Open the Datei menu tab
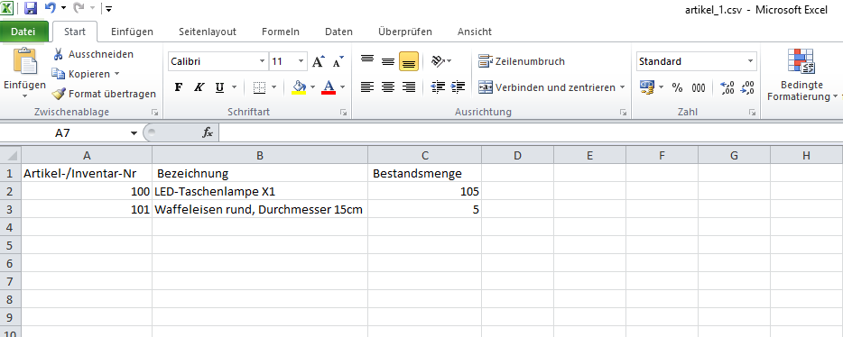Viewport: 843px width, 337px height. pyautogui.click(x=23, y=32)
